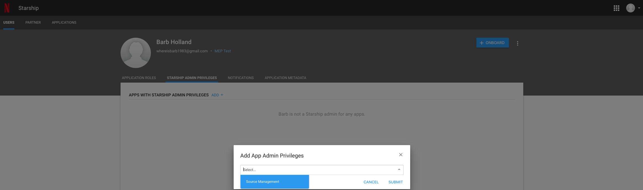Click the whereisbarb1983@gmail.com email text

point(182,51)
